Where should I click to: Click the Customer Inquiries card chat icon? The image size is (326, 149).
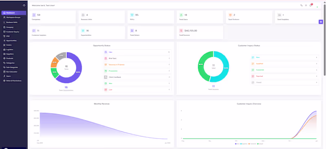click(x=34, y=31)
